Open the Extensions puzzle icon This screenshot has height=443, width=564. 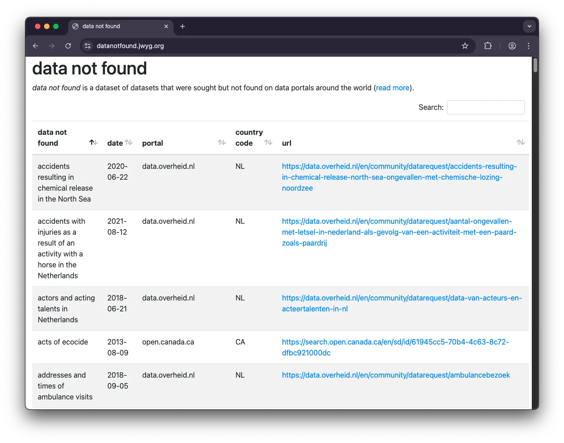[x=488, y=46]
